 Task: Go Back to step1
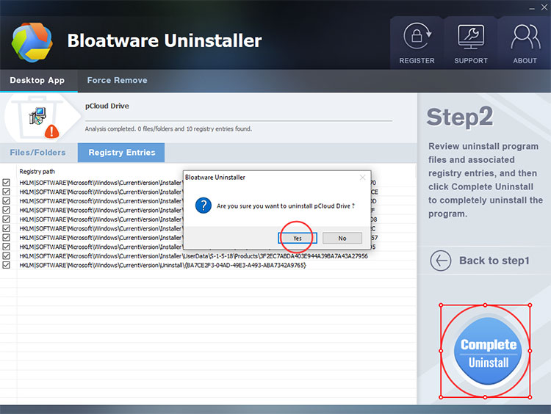480,261
